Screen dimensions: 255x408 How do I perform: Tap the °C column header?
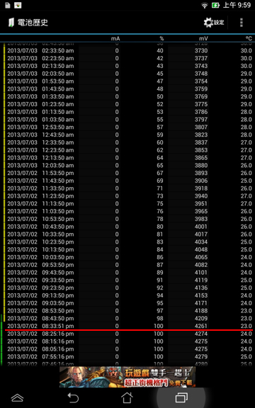pyautogui.click(x=249, y=38)
